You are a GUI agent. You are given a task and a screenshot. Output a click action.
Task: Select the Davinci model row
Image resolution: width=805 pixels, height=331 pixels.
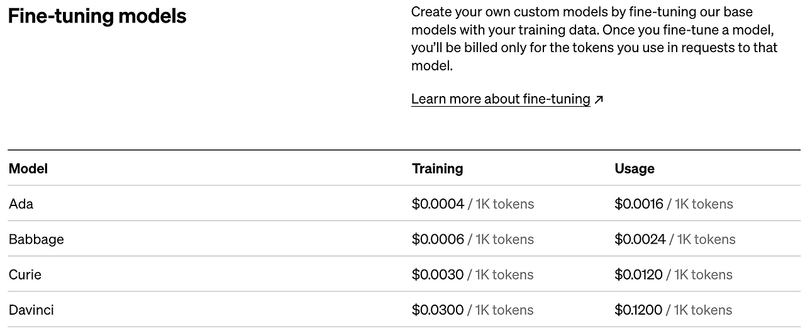pyautogui.click(x=404, y=309)
